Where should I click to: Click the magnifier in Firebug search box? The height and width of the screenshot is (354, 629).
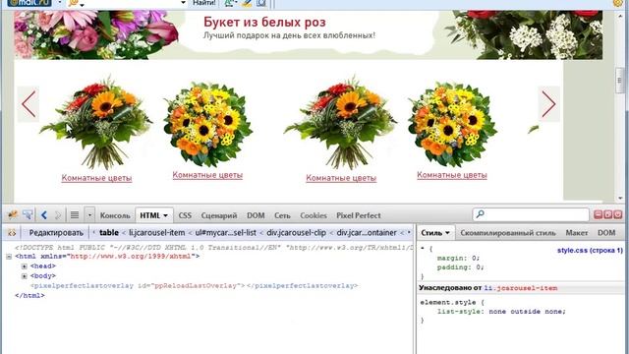[x=481, y=214]
